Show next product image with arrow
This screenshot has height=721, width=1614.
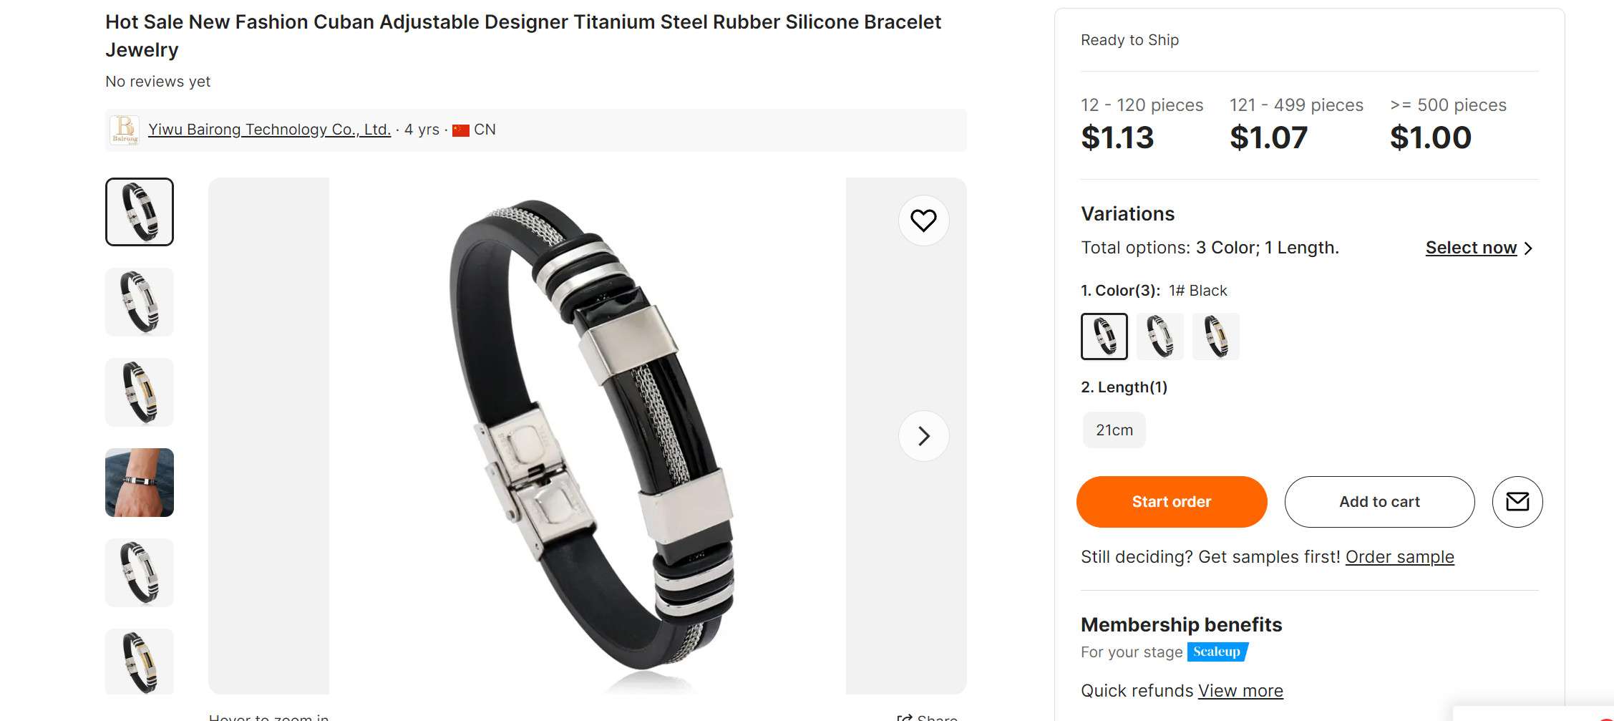point(923,436)
